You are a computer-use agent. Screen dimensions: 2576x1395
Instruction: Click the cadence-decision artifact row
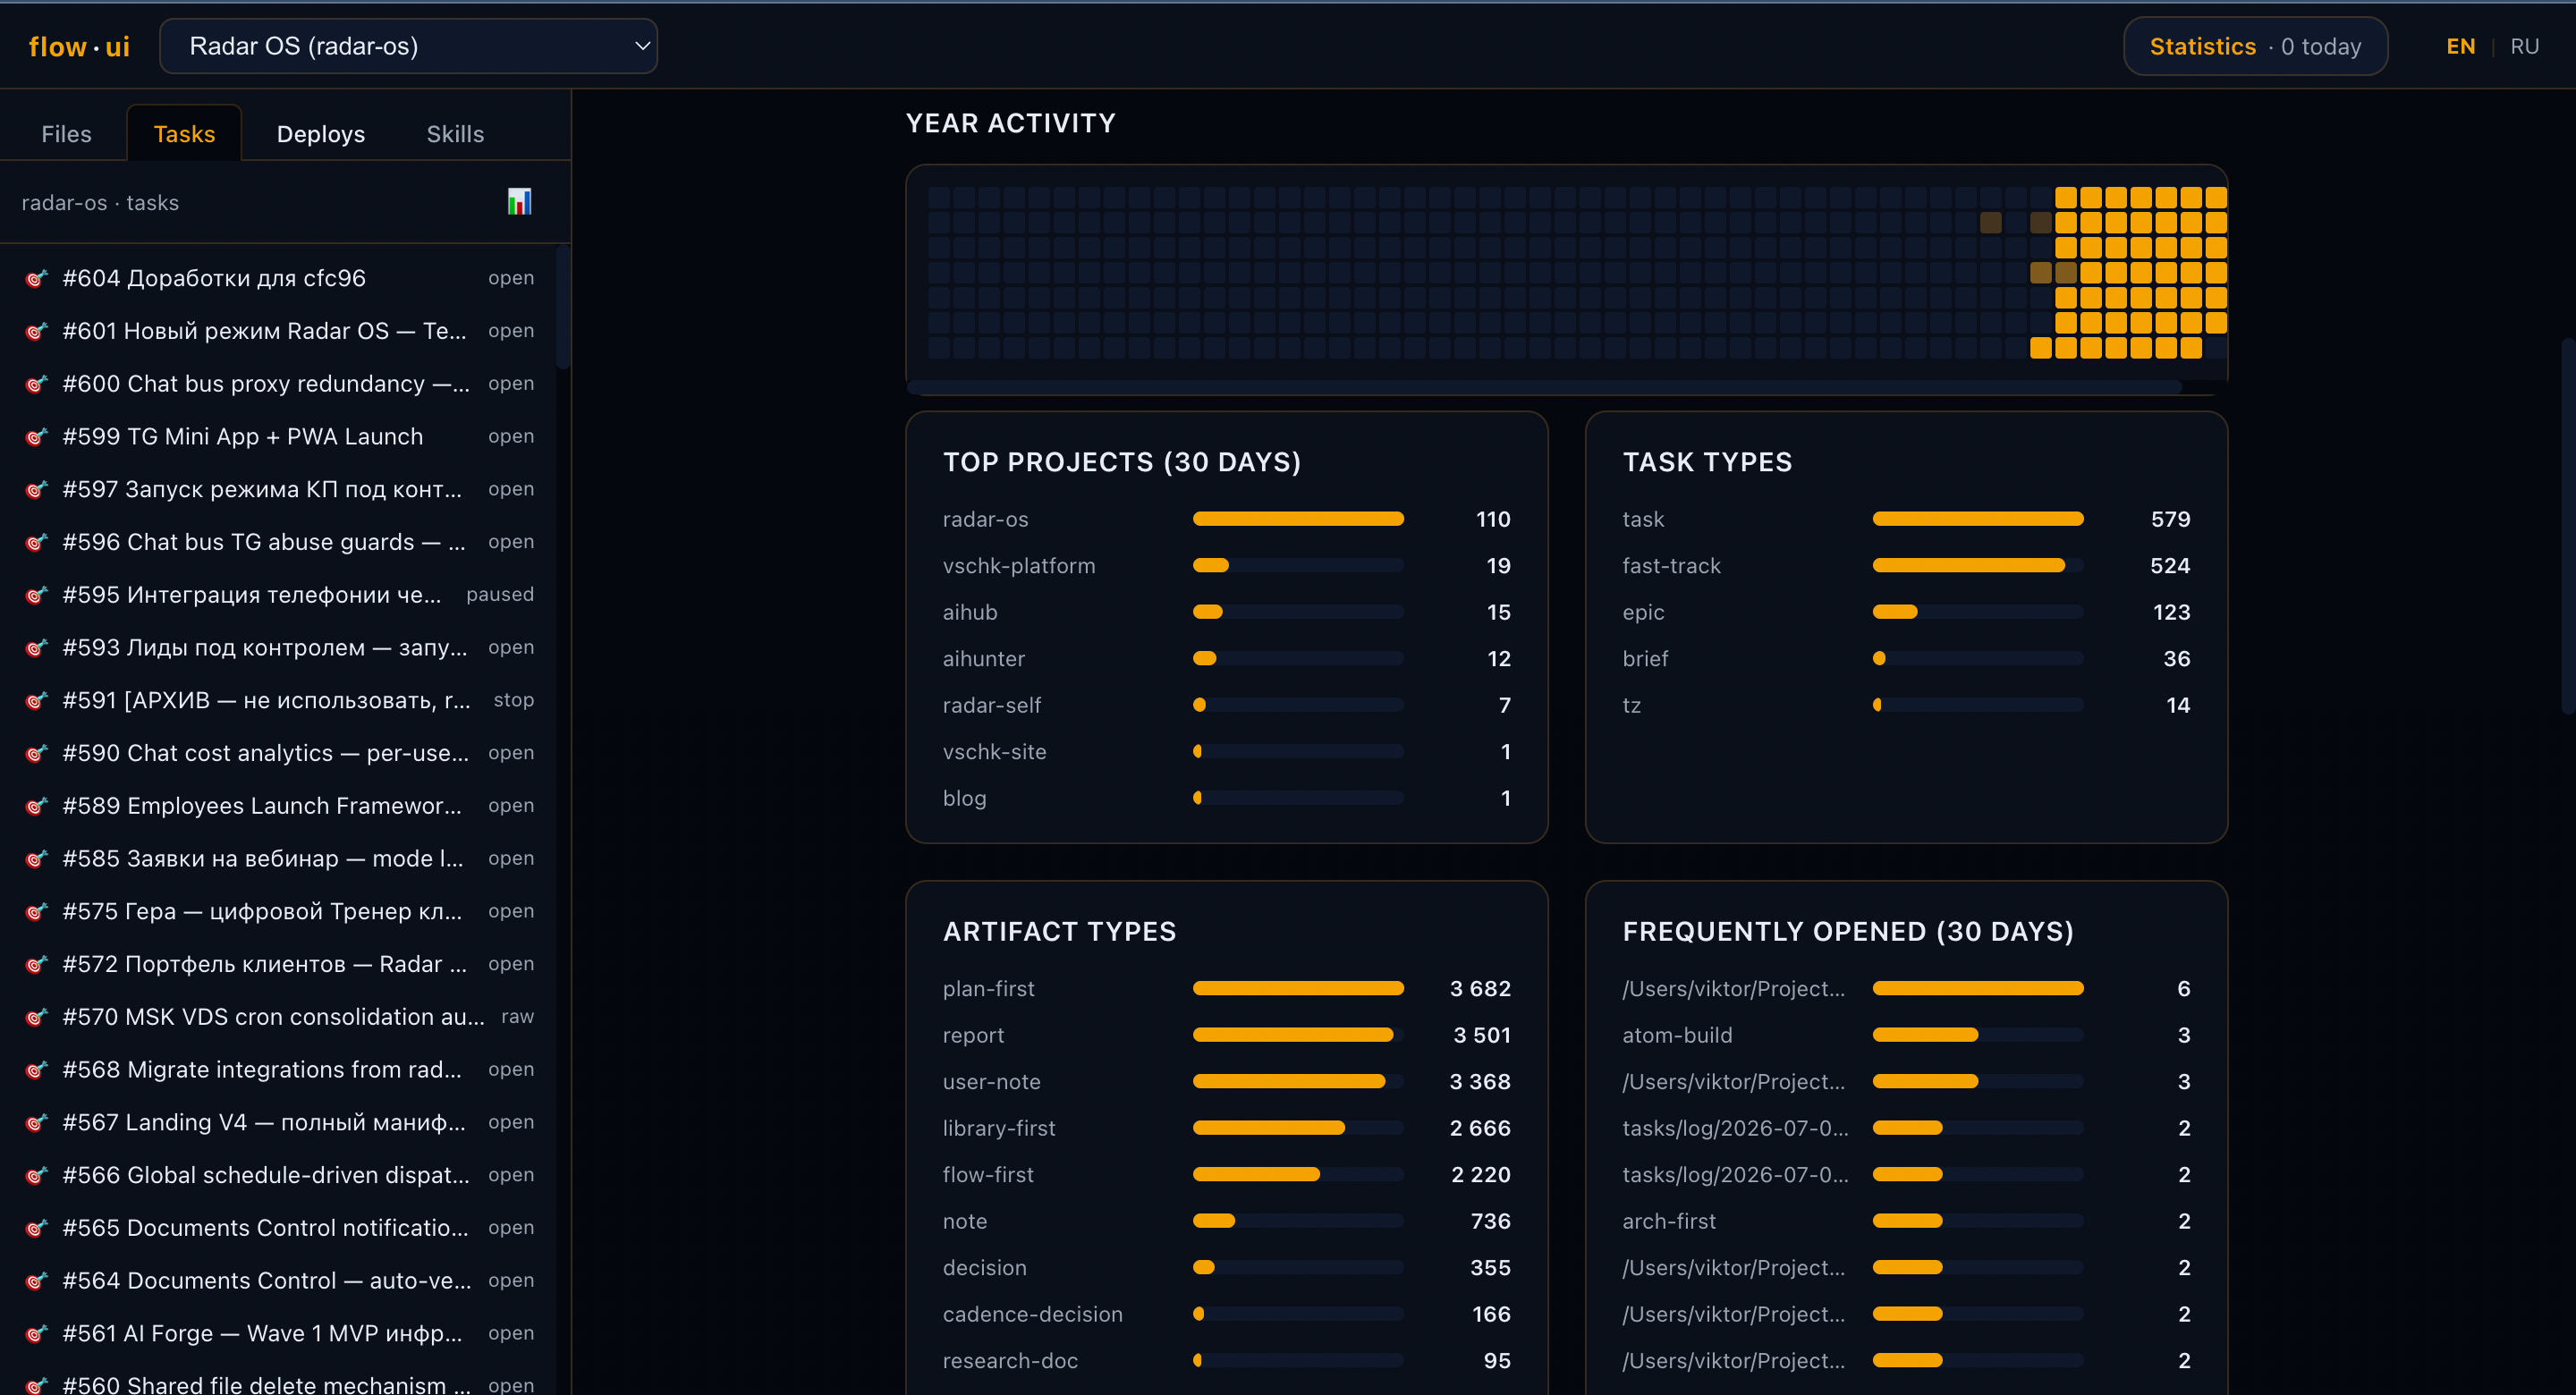point(1226,1314)
